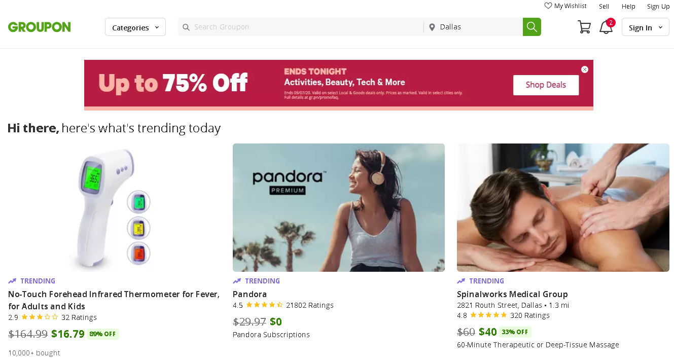Click the Trending arrow icon above Pandora

237,281
